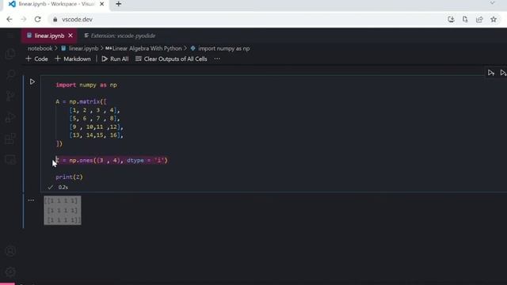Select the linear.ipynb browser tab

[56, 4]
